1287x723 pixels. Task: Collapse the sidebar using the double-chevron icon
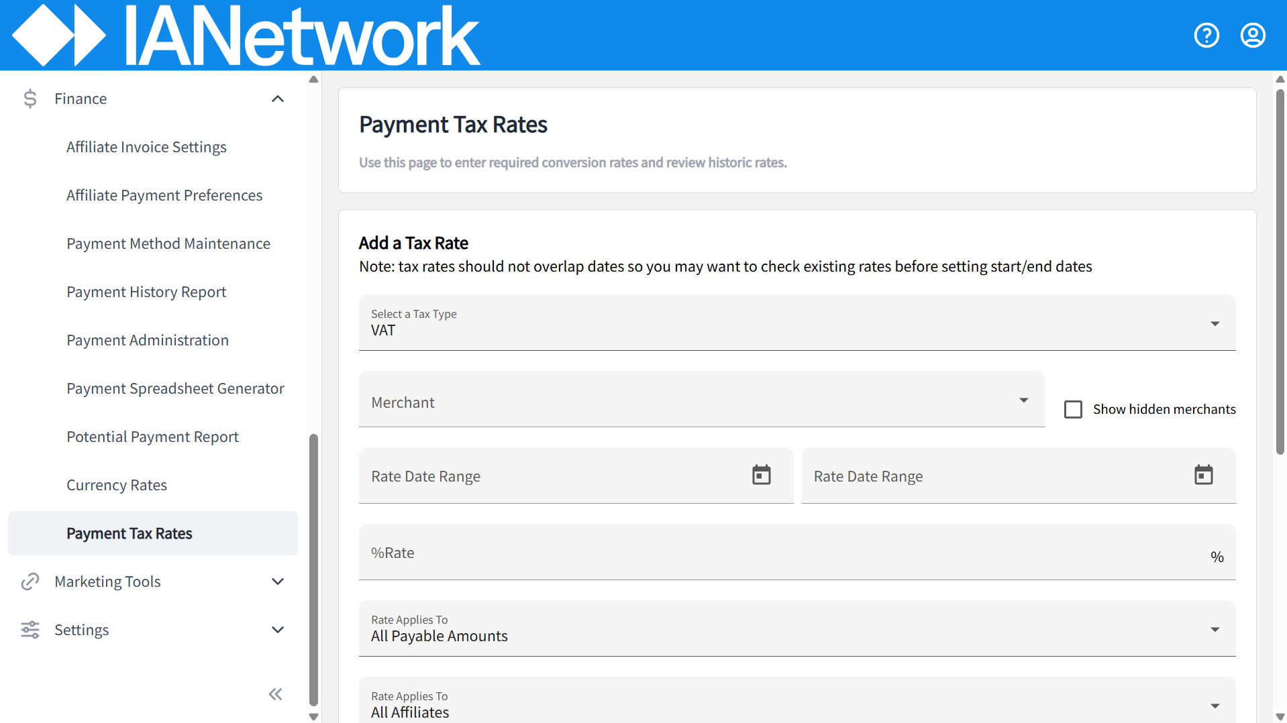pyautogui.click(x=275, y=694)
